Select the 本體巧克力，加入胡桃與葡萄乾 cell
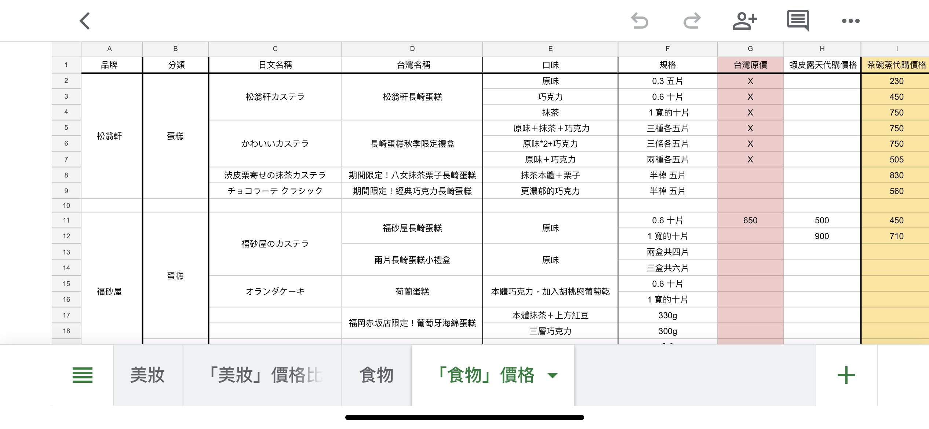The width and height of the screenshot is (929, 429). pyautogui.click(x=550, y=291)
